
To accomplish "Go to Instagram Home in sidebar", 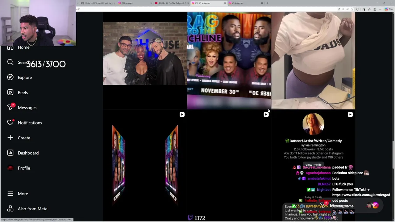I will (18, 47).
